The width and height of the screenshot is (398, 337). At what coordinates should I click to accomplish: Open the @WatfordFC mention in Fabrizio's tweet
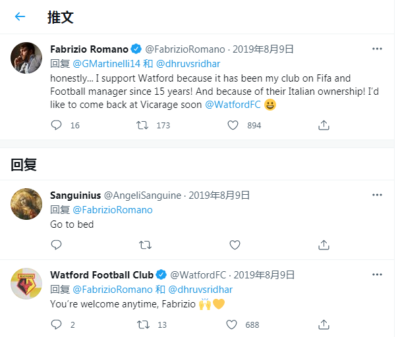click(x=233, y=105)
